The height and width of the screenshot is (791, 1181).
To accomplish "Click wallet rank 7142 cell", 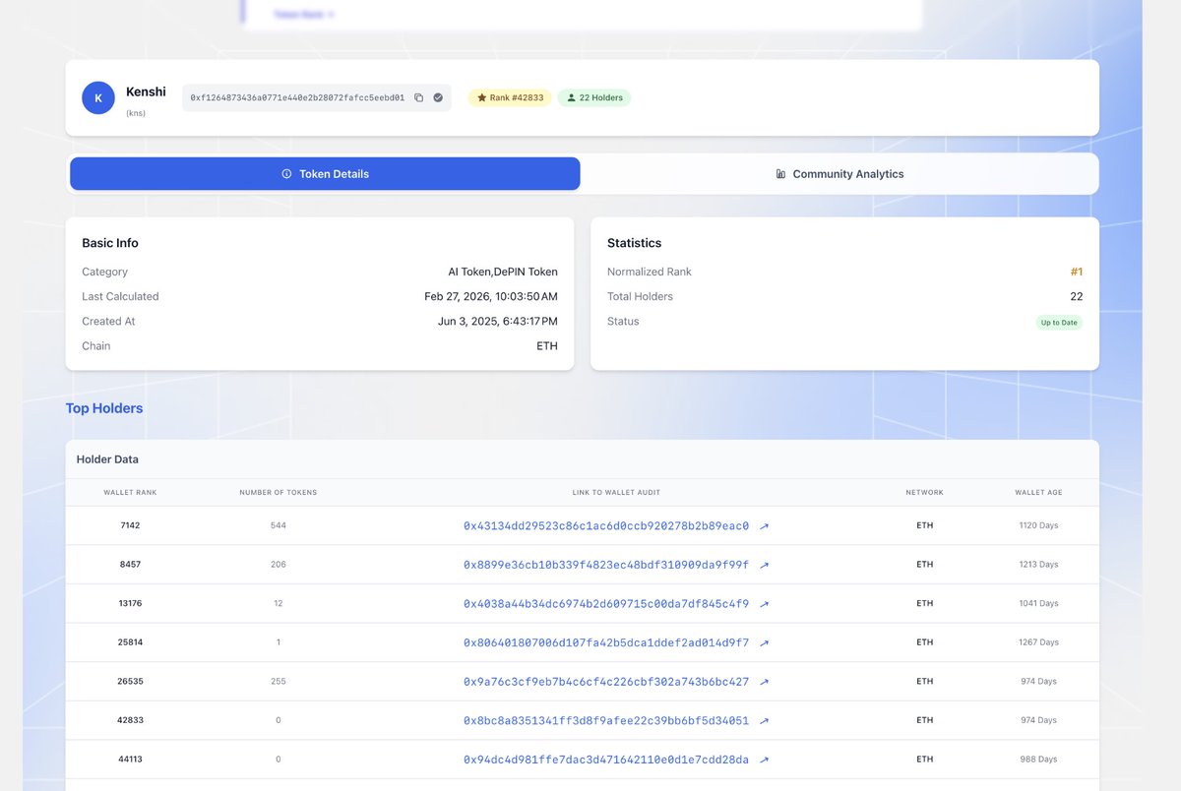I will pyautogui.click(x=130, y=525).
